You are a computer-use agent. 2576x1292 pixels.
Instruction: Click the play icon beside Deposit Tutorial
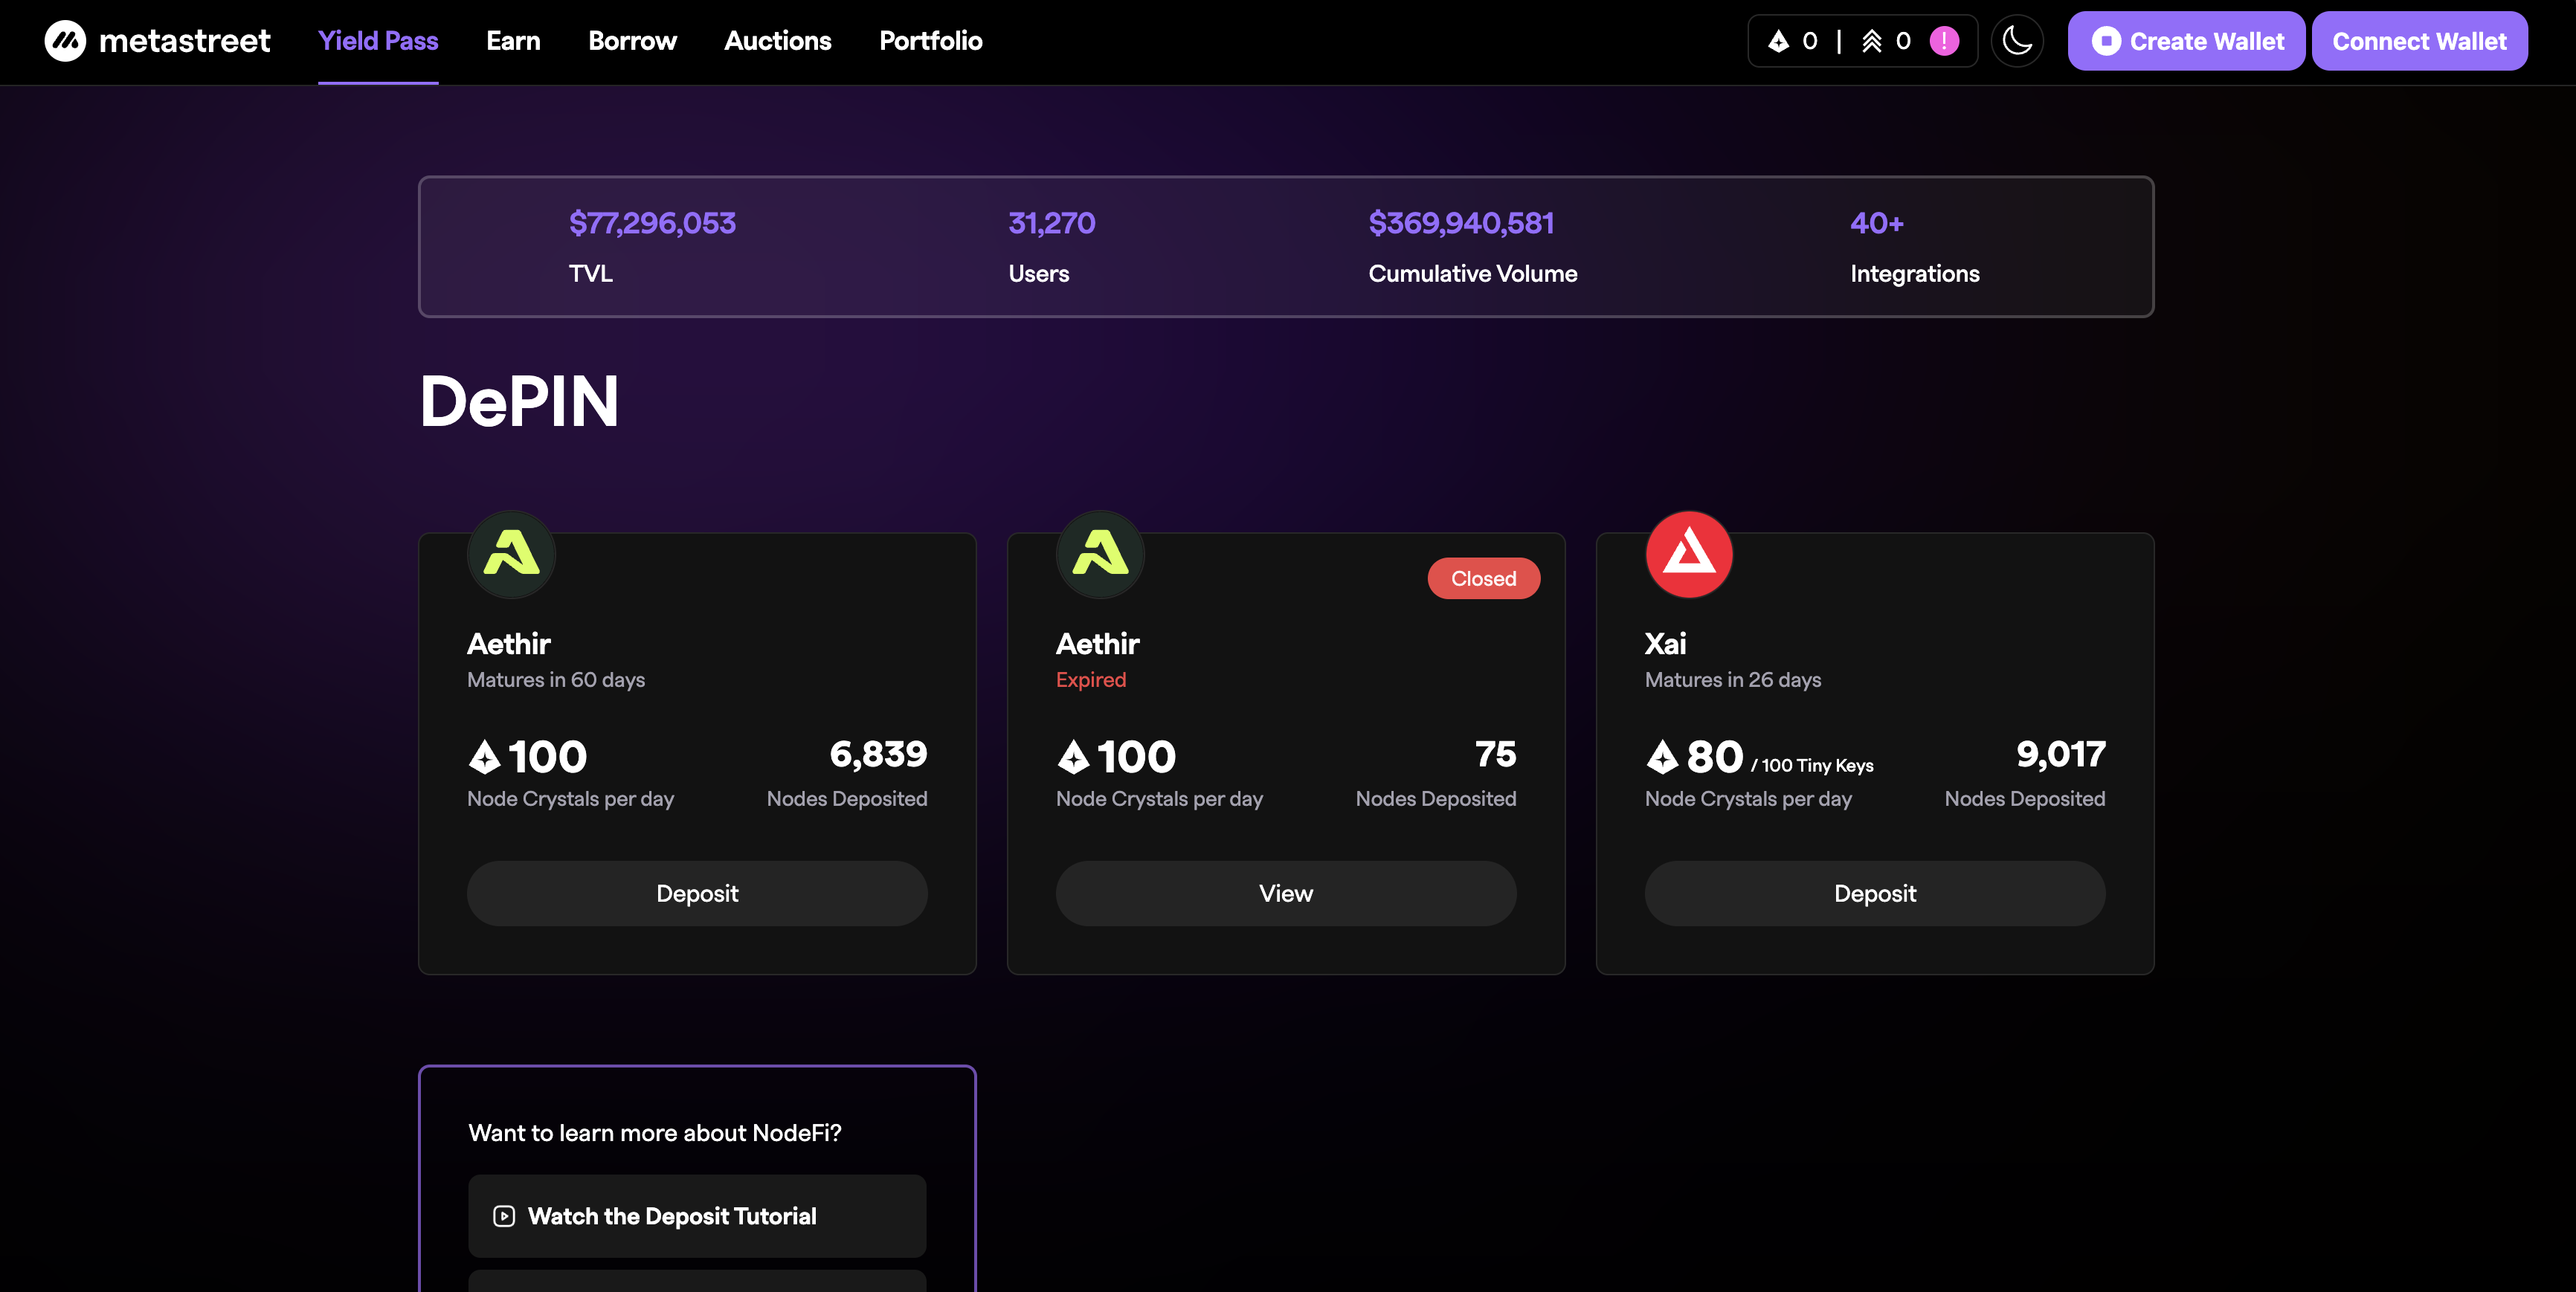(x=504, y=1216)
